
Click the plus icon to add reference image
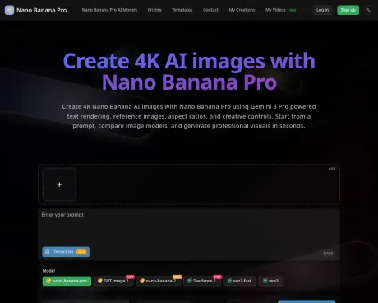pos(59,184)
